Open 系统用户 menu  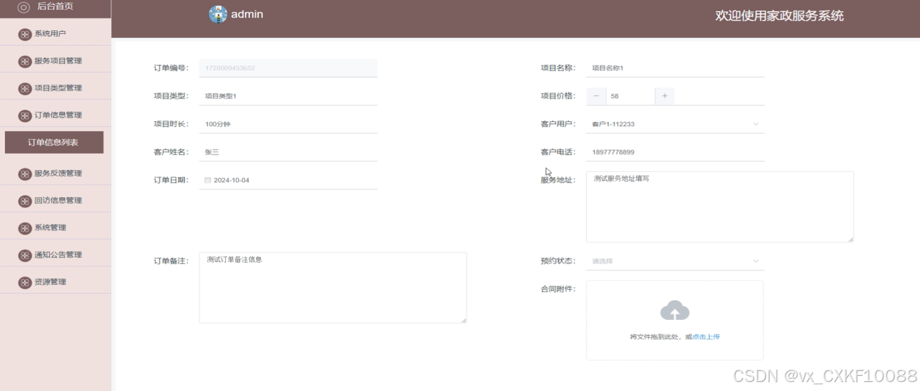55,33
